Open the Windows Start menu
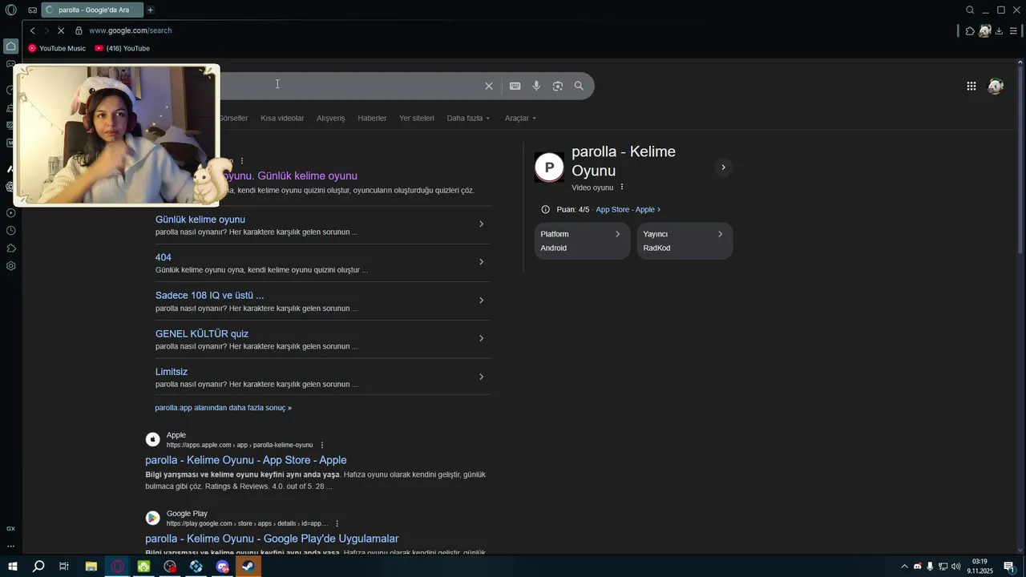Viewport: 1026px width, 577px height. [x=13, y=567]
